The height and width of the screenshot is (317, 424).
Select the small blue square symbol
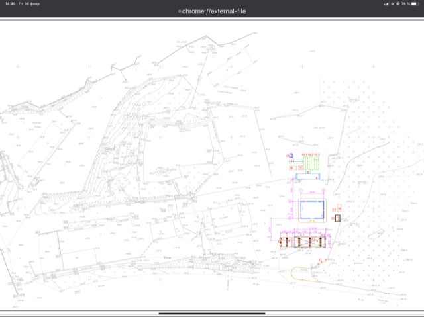click(x=290, y=155)
